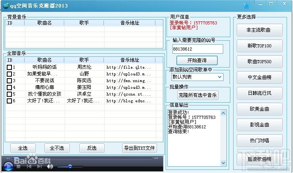Image resolution: width=293 pixels, height=173 pixels.
Task: Check the box for song 3 不要说话
Action: pyautogui.click(x=9, y=81)
